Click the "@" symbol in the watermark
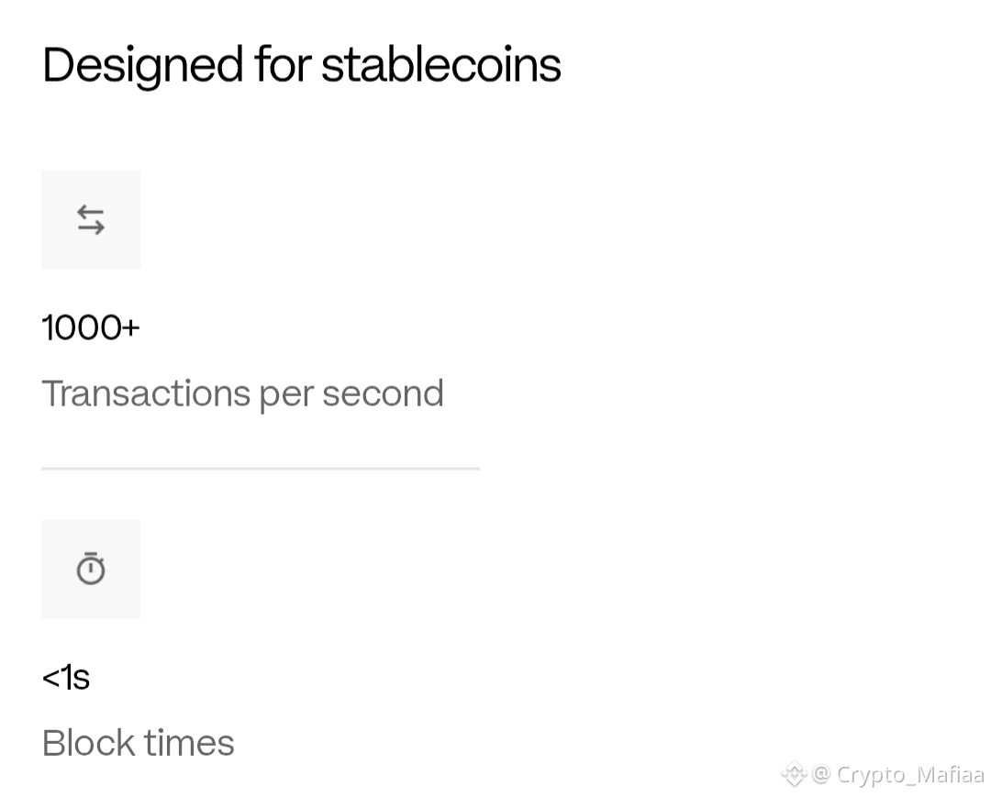The image size is (991, 797). [821, 775]
